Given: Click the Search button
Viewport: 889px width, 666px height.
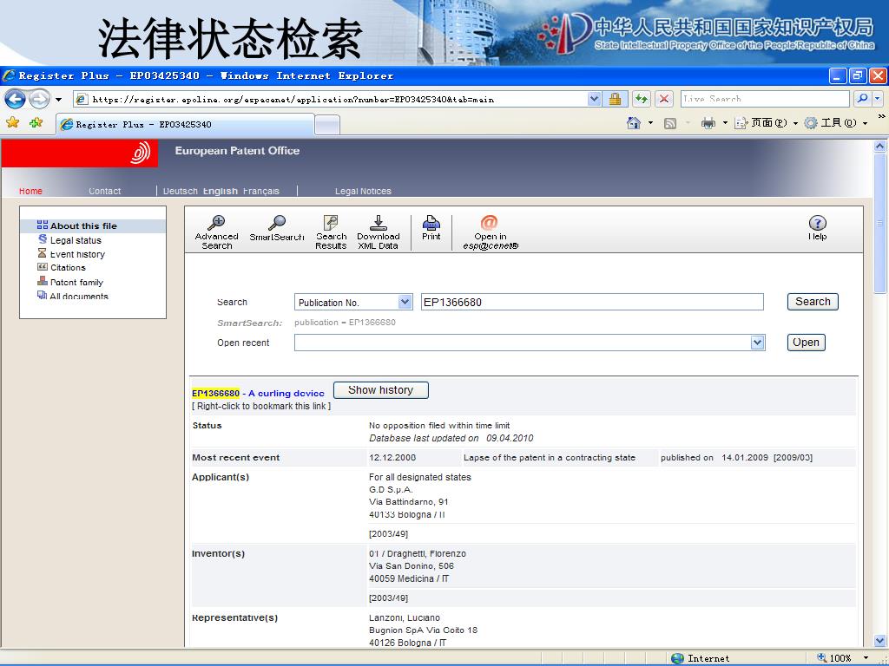Looking at the screenshot, I should [813, 301].
